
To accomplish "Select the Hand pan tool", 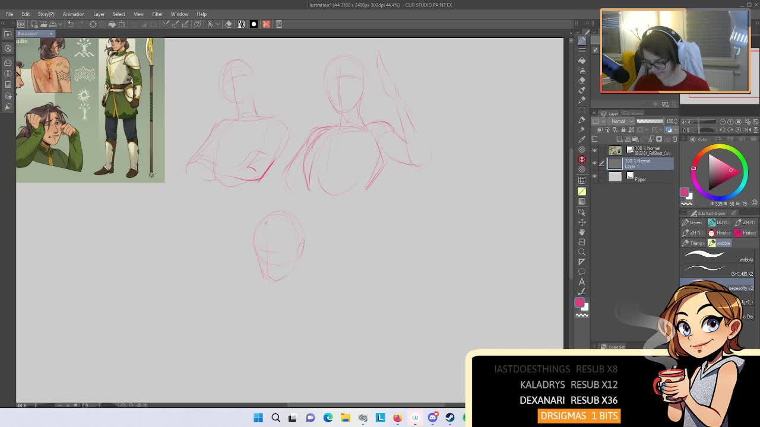I will 582,232.
